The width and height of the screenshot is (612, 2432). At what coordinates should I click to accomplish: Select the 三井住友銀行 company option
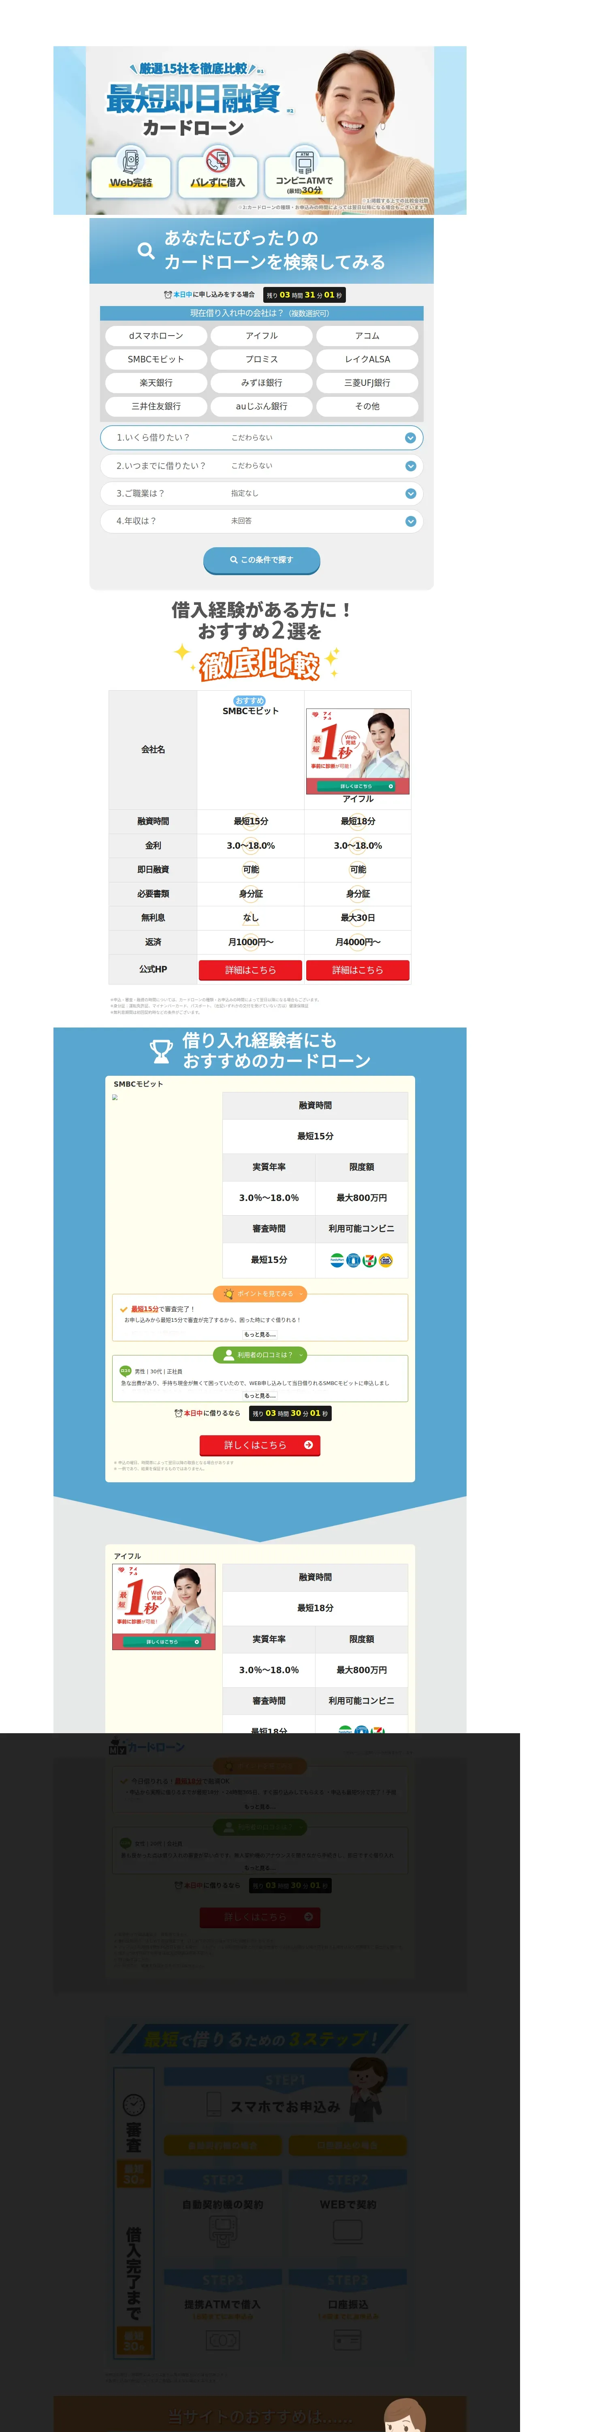(x=156, y=406)
